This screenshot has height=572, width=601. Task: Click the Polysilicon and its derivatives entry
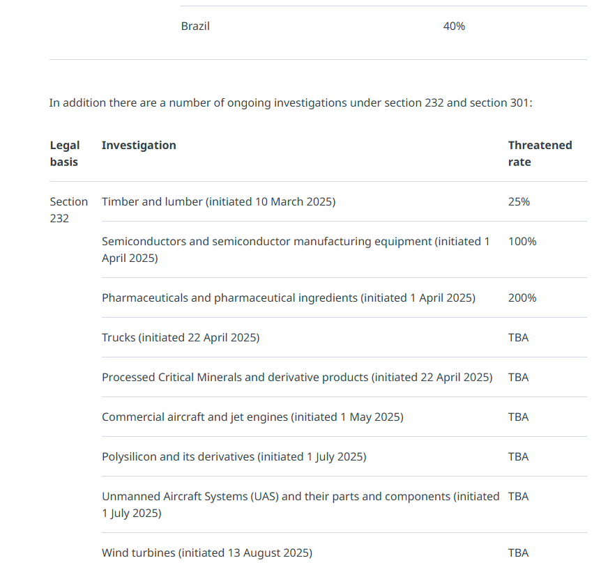click(x=234, y=457)
